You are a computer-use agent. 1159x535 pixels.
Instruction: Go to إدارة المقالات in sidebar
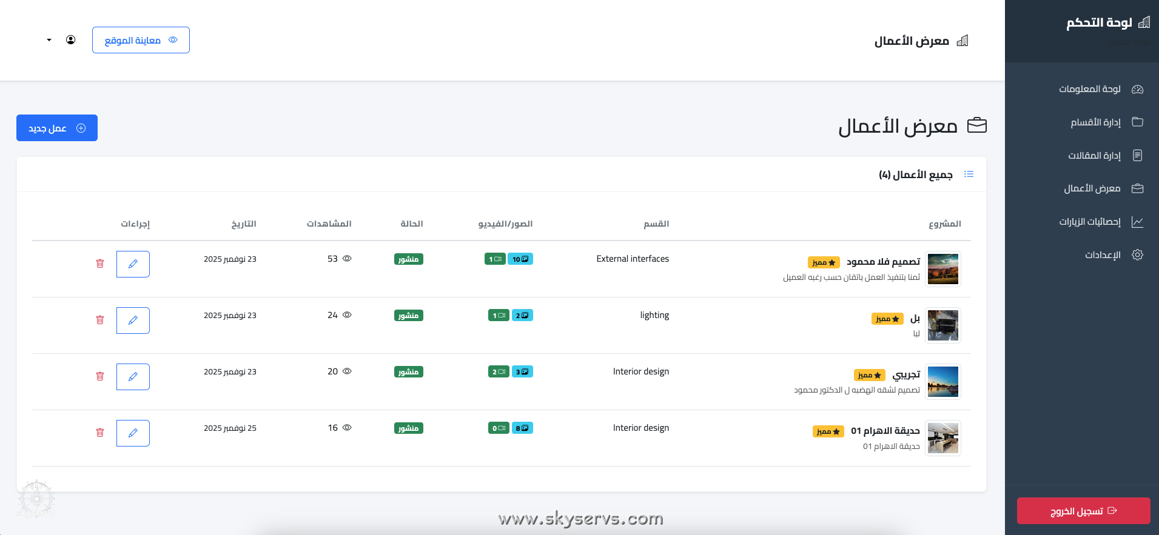pyautogui.click(x=1094, y=156)
